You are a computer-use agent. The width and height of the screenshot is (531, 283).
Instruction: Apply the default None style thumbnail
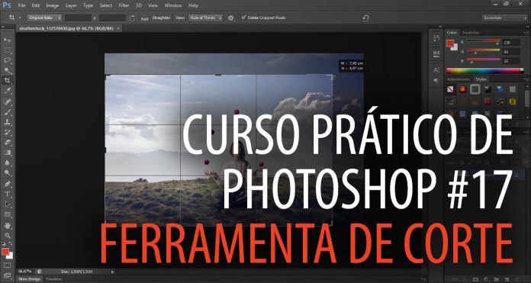click(x=450, y=89)
